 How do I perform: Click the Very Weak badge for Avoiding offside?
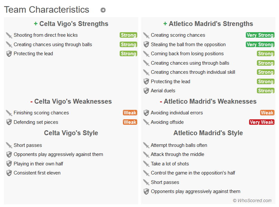click(x=261, y=122)
